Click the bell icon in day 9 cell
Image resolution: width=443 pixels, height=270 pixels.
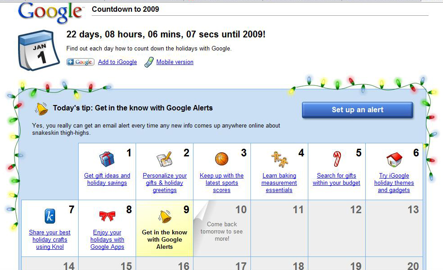pos(165,216)
